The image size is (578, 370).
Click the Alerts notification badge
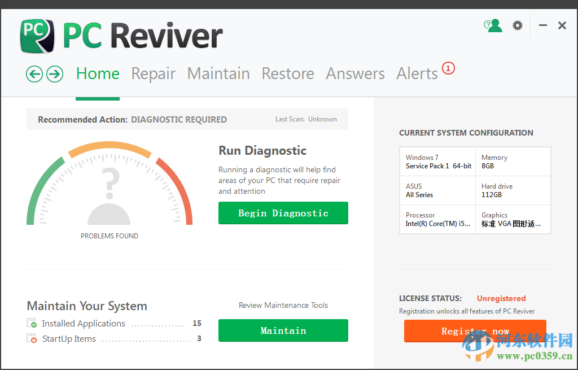coord(448,68)
